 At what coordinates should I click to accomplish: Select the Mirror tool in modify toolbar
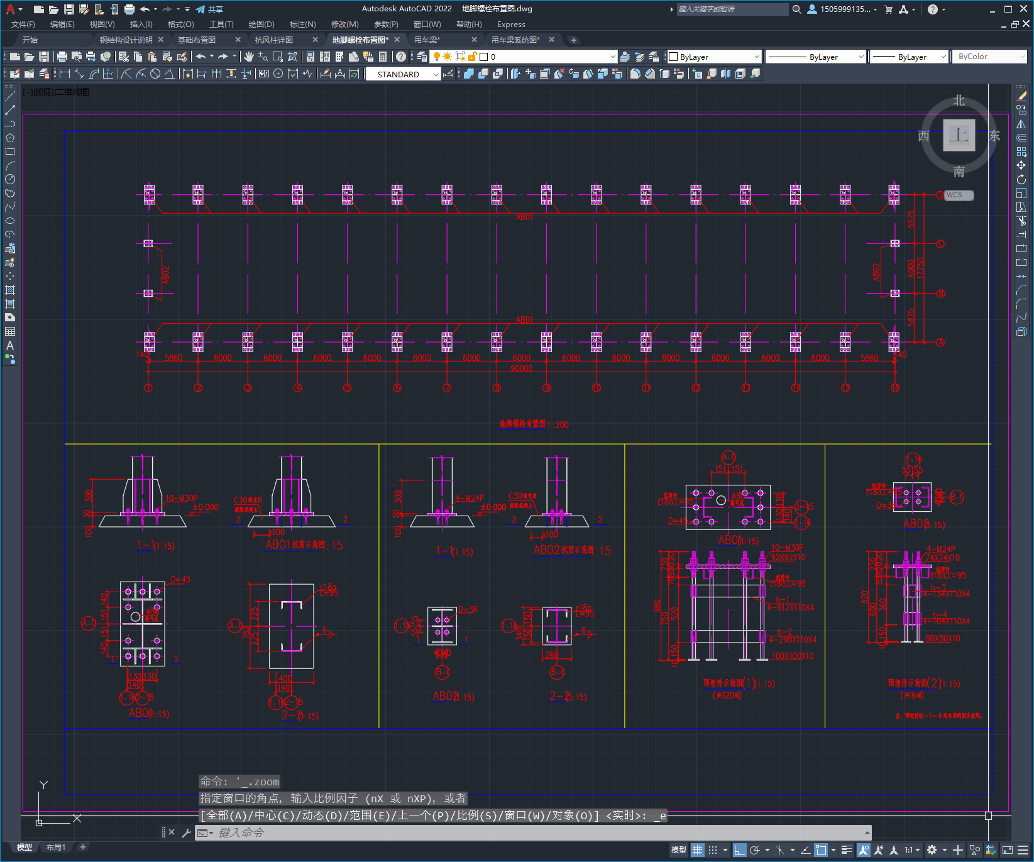click(1021, 124)
